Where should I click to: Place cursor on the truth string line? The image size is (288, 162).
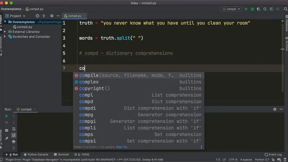[165, 23]
